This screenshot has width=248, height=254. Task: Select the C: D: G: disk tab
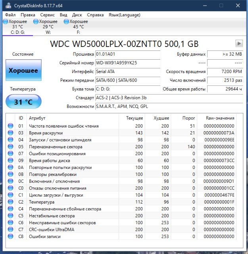pyautogui.click(x=17, y=26)
